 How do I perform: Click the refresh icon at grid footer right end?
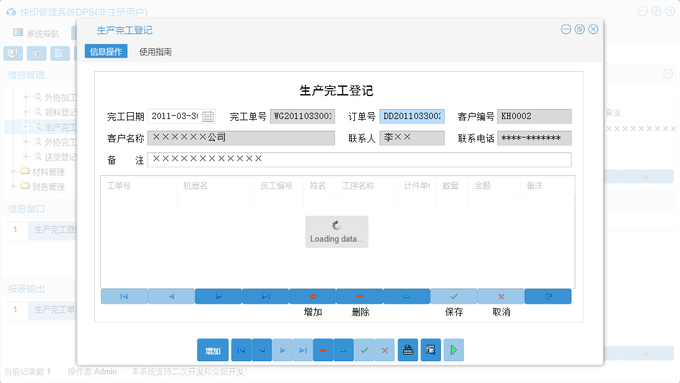(x=547, y=296)
